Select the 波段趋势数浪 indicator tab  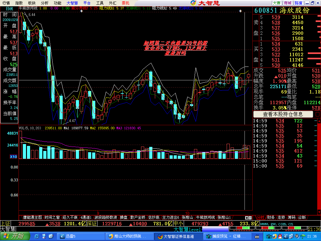click(x=106, y=217)
